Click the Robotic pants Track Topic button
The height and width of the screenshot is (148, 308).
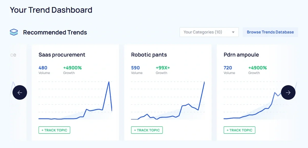pos(147,130)
